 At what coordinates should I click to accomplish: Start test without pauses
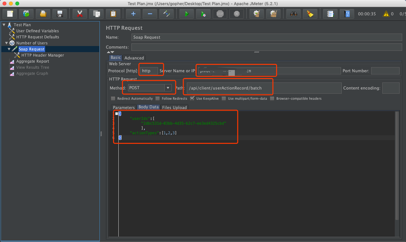point(203,14)
